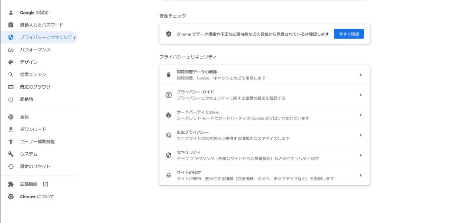This screenshot has width=476, height=223.
Task: Click the accessibility figure icon for ユーザー補助機能
Action: [11, 142]
